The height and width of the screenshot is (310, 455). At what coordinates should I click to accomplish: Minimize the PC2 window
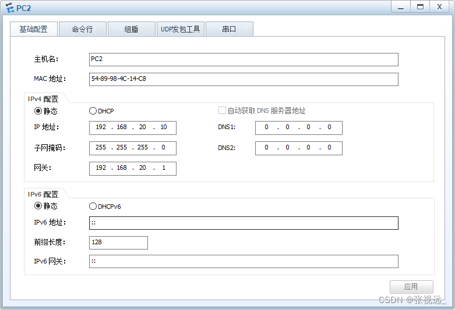click(401, 7)
